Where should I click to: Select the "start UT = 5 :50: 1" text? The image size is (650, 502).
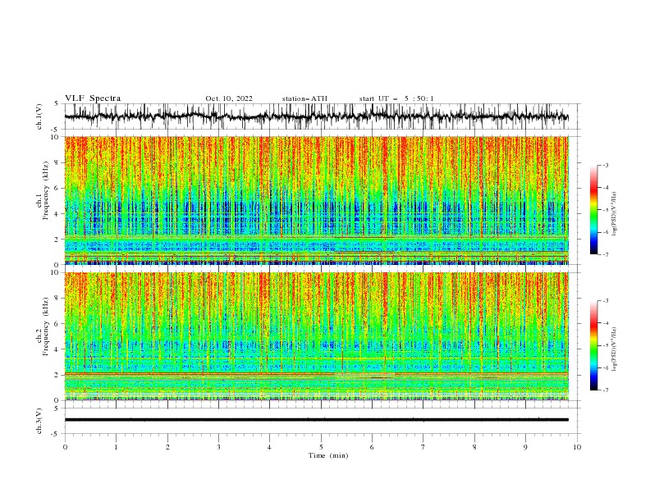(x=396, y=98)
